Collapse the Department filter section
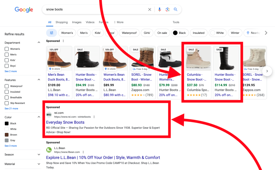 pyautogui.click(x=39, y=43)
